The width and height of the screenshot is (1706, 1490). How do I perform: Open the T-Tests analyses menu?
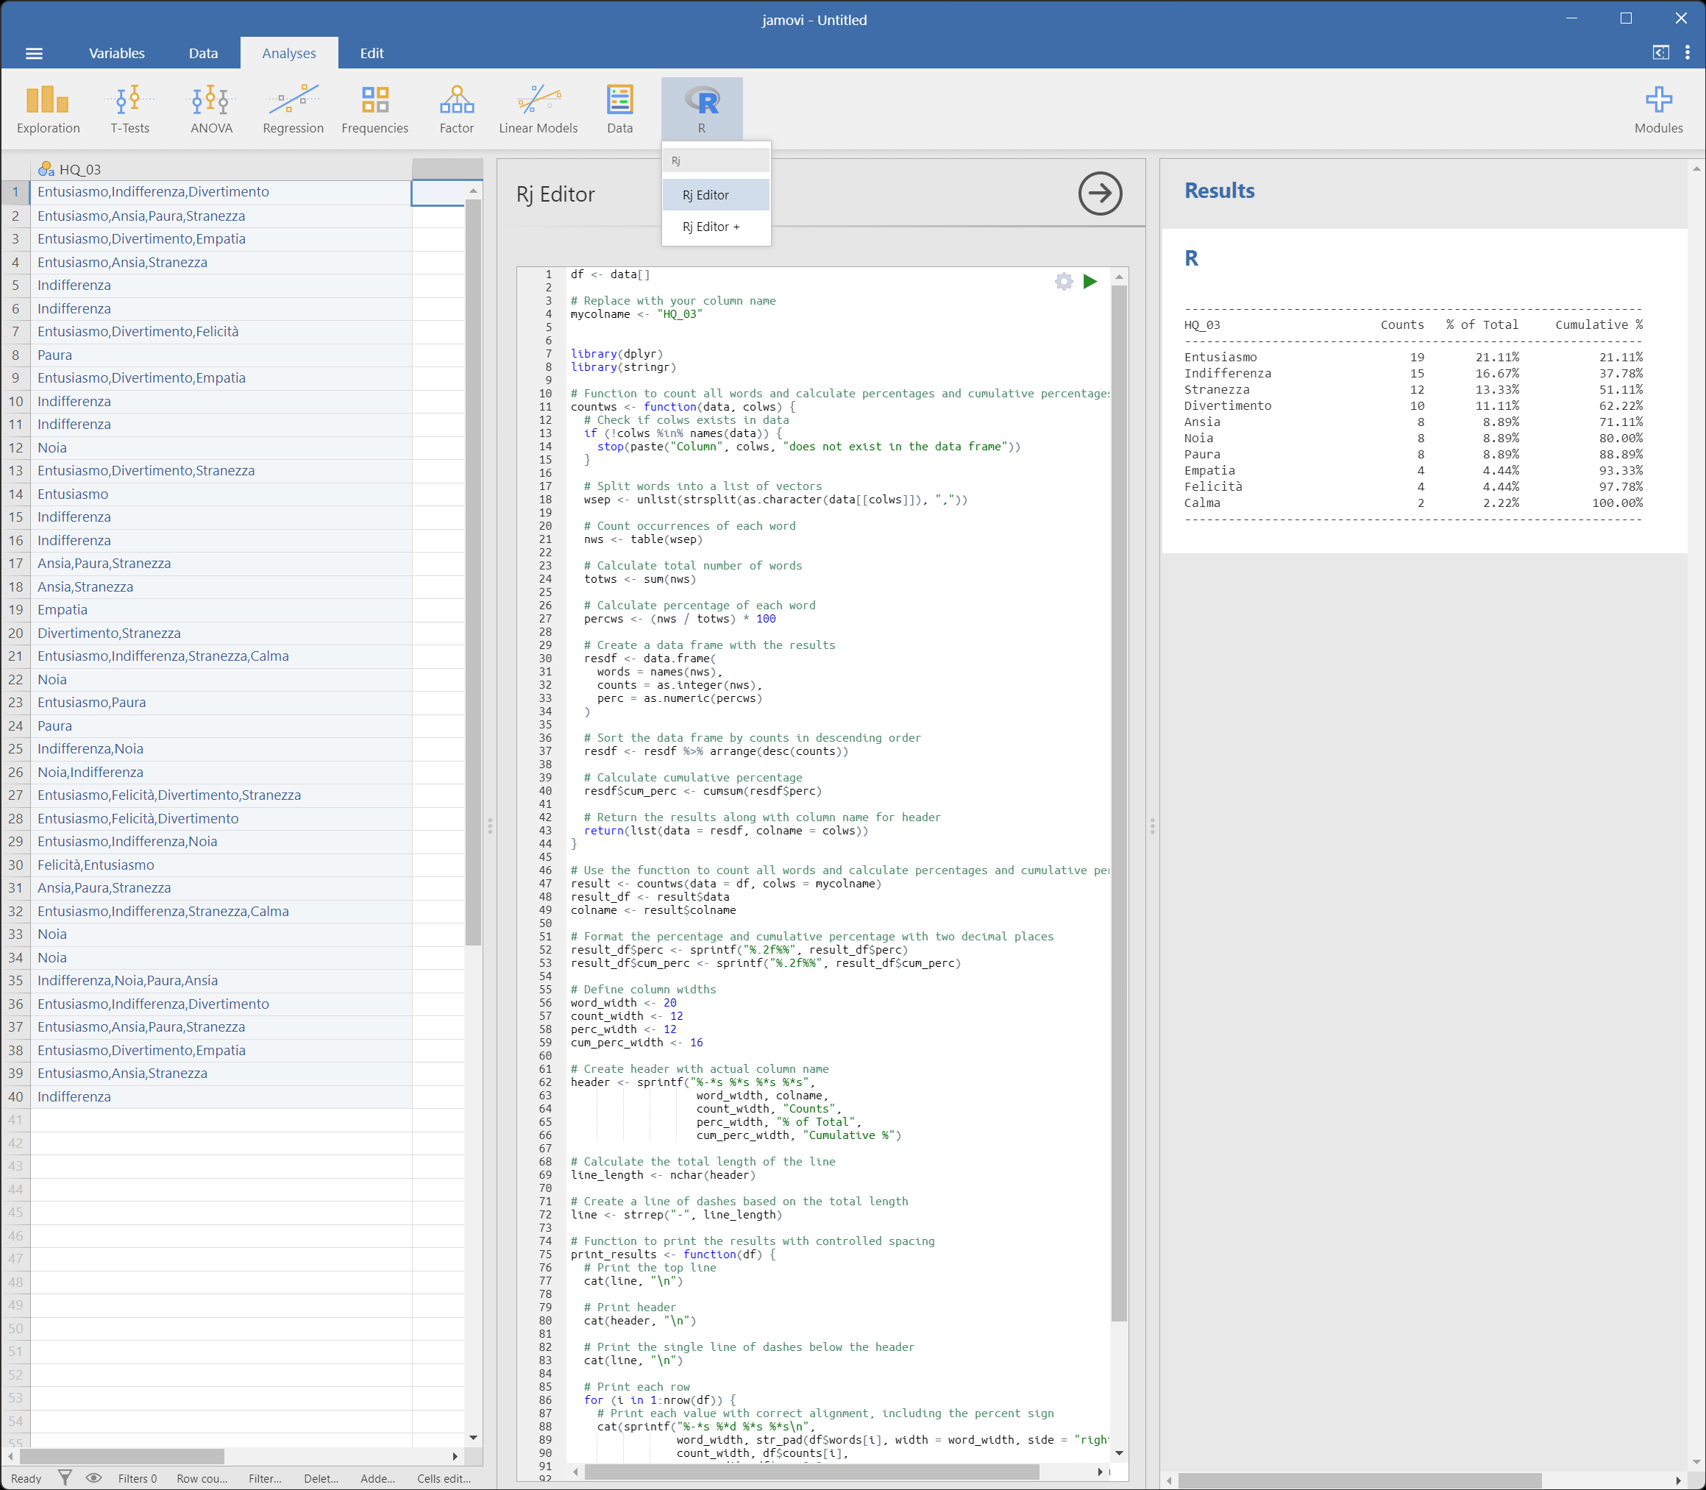point(129,108)
